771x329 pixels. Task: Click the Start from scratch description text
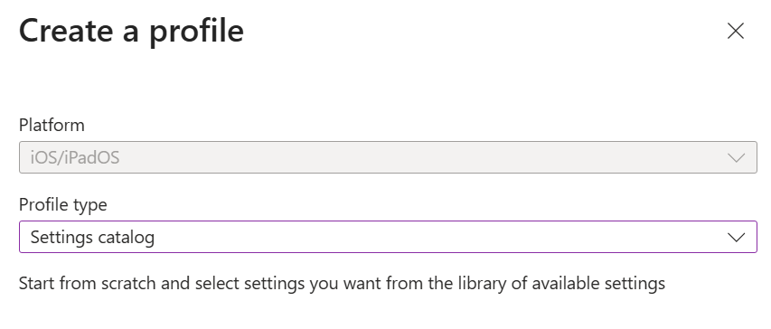pos(342,284)
